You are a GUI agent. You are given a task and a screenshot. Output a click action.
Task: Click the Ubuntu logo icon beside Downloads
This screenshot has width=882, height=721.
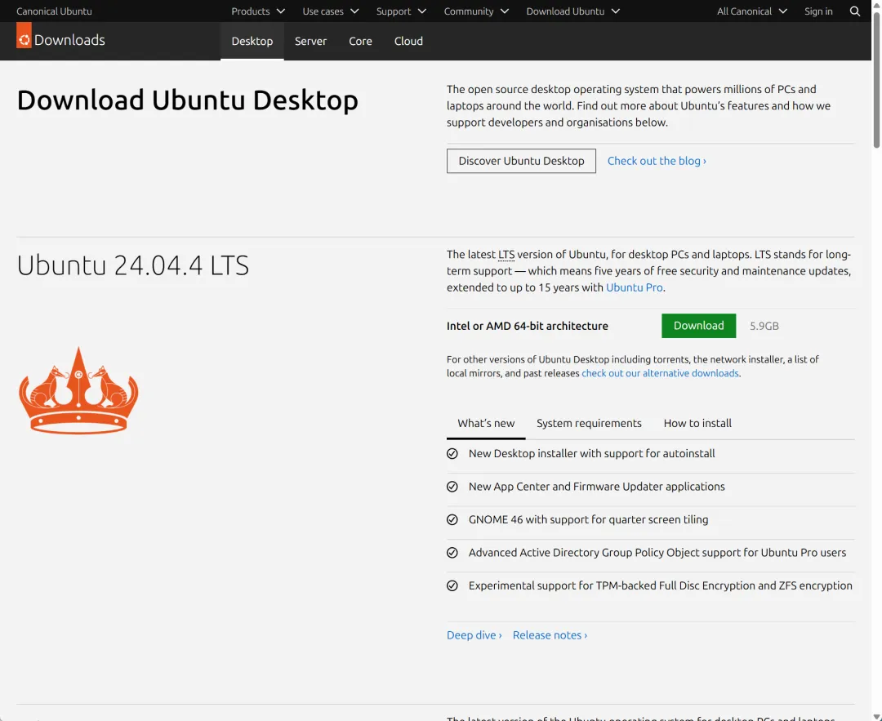[24, 35]
